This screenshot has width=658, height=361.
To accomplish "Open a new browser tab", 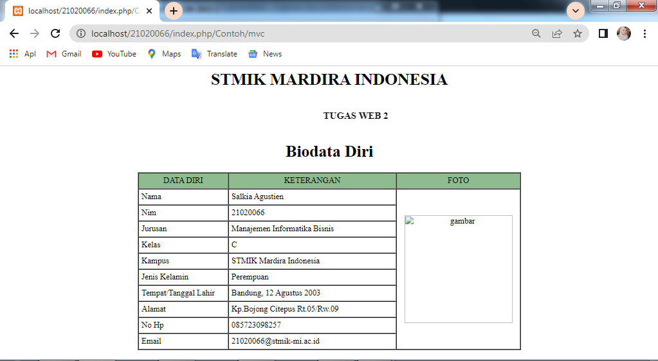I will pyautogui.click(x=174, y=11).
